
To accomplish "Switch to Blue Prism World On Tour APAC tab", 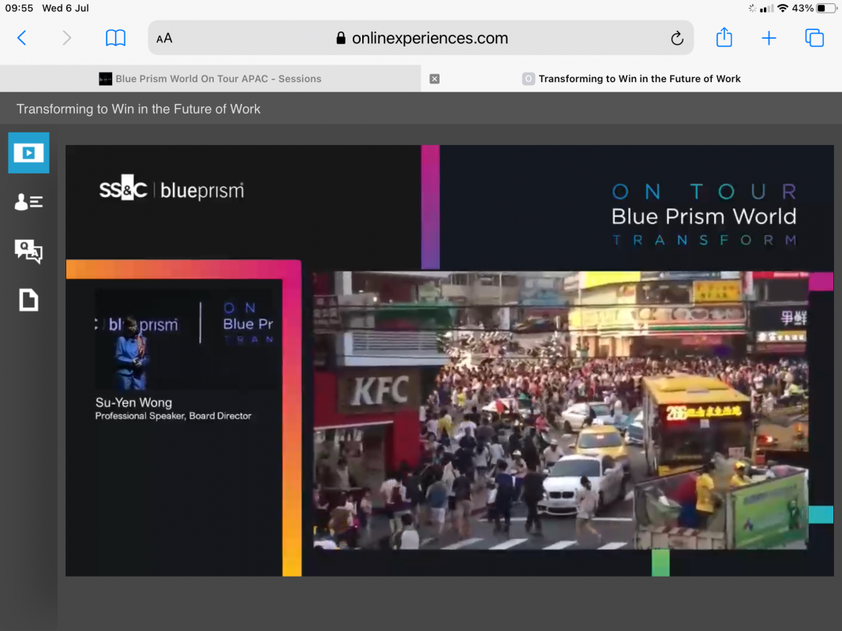I will (x=211, y=79).
